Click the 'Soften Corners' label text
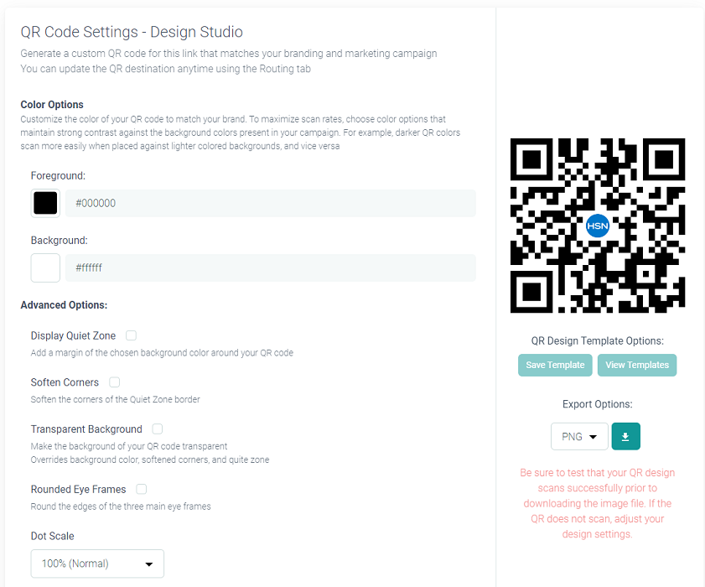The image size is (705, 587). pyautogui.click(x=65, y=382)
